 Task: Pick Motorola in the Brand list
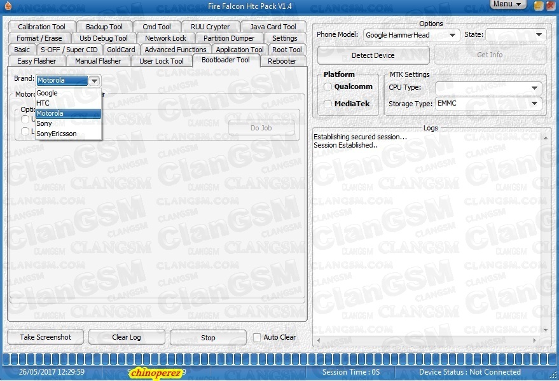[69, 113]
